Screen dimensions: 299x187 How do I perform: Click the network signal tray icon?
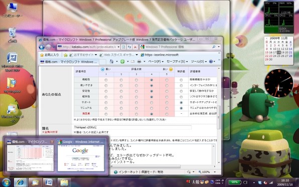(x=271, y=182)
